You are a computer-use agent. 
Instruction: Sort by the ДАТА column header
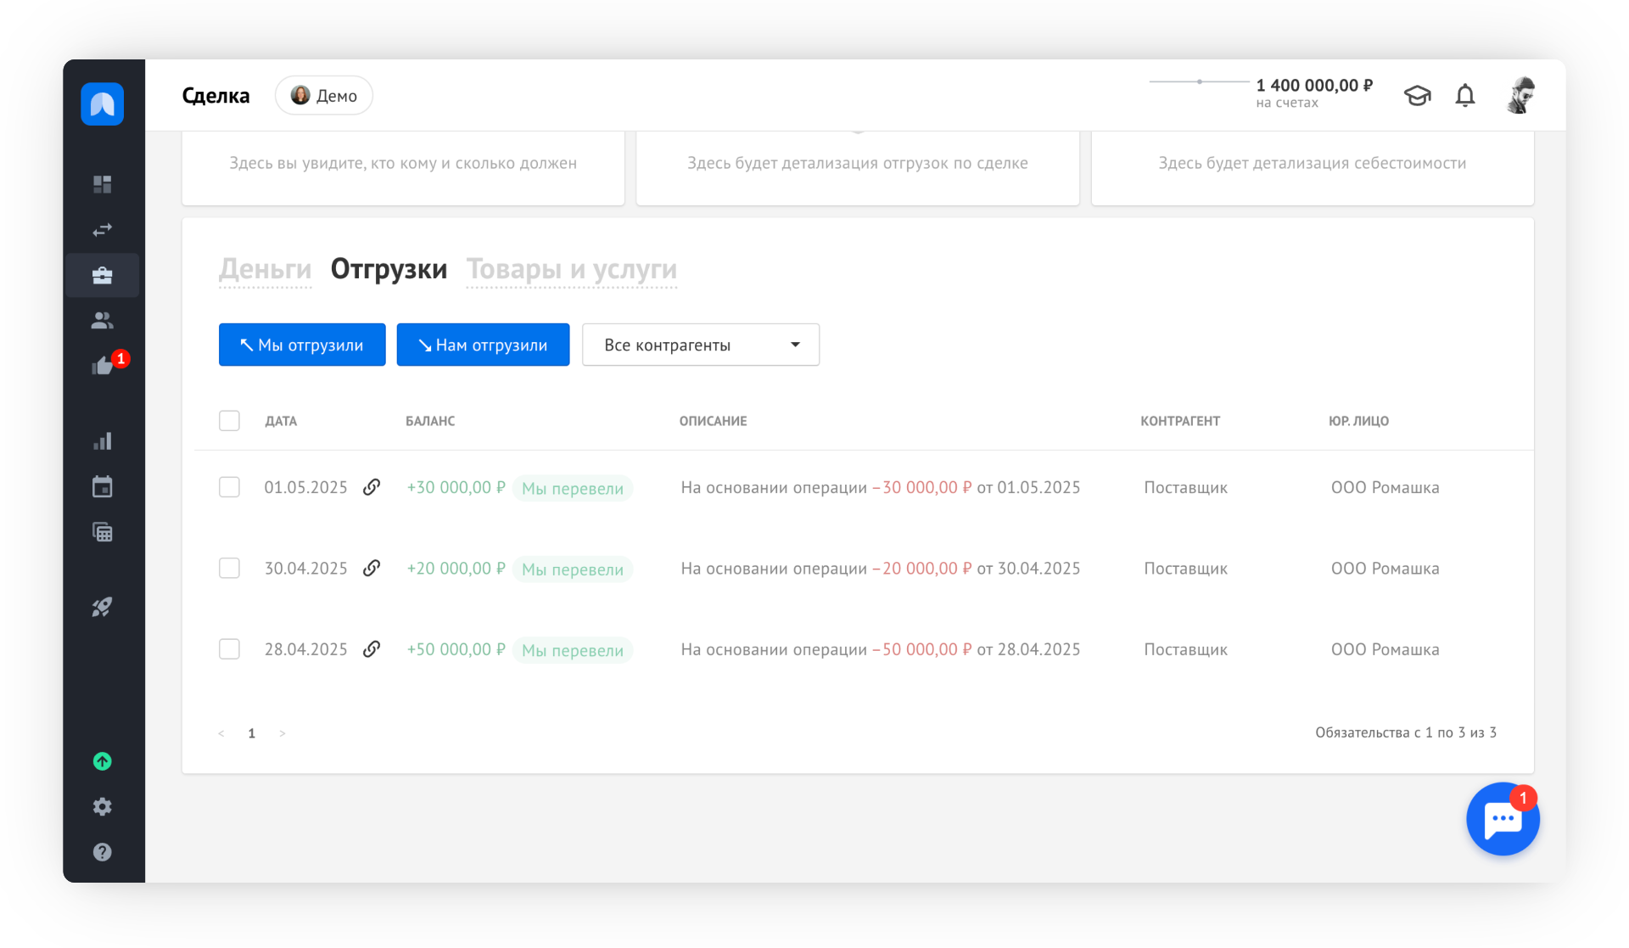coord(281,421)
